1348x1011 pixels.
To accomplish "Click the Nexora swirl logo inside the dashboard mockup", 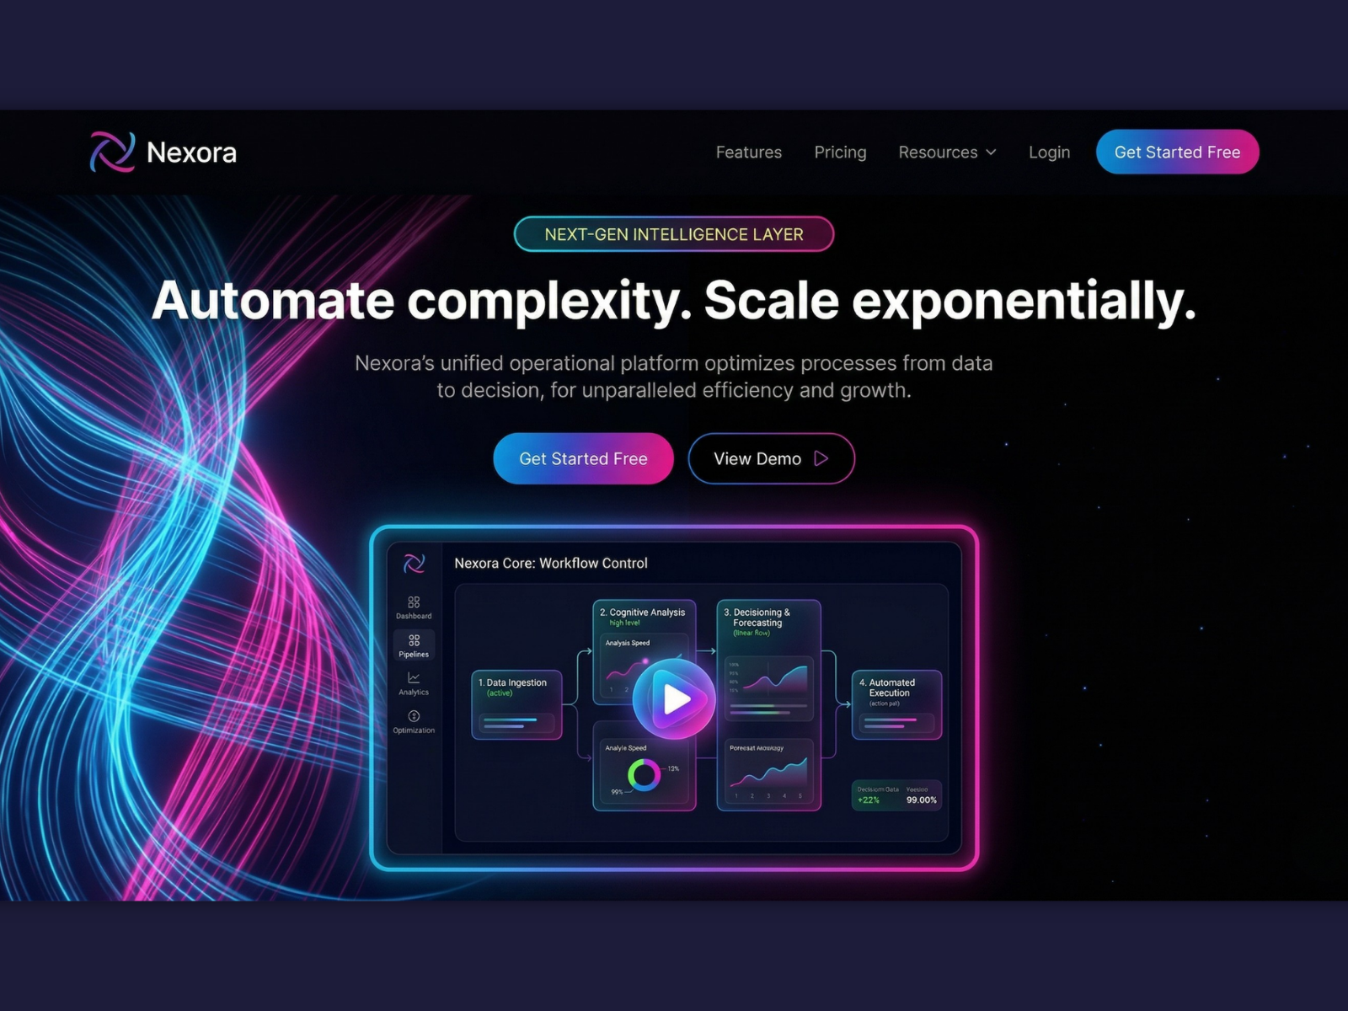I will tap(415, 563).
